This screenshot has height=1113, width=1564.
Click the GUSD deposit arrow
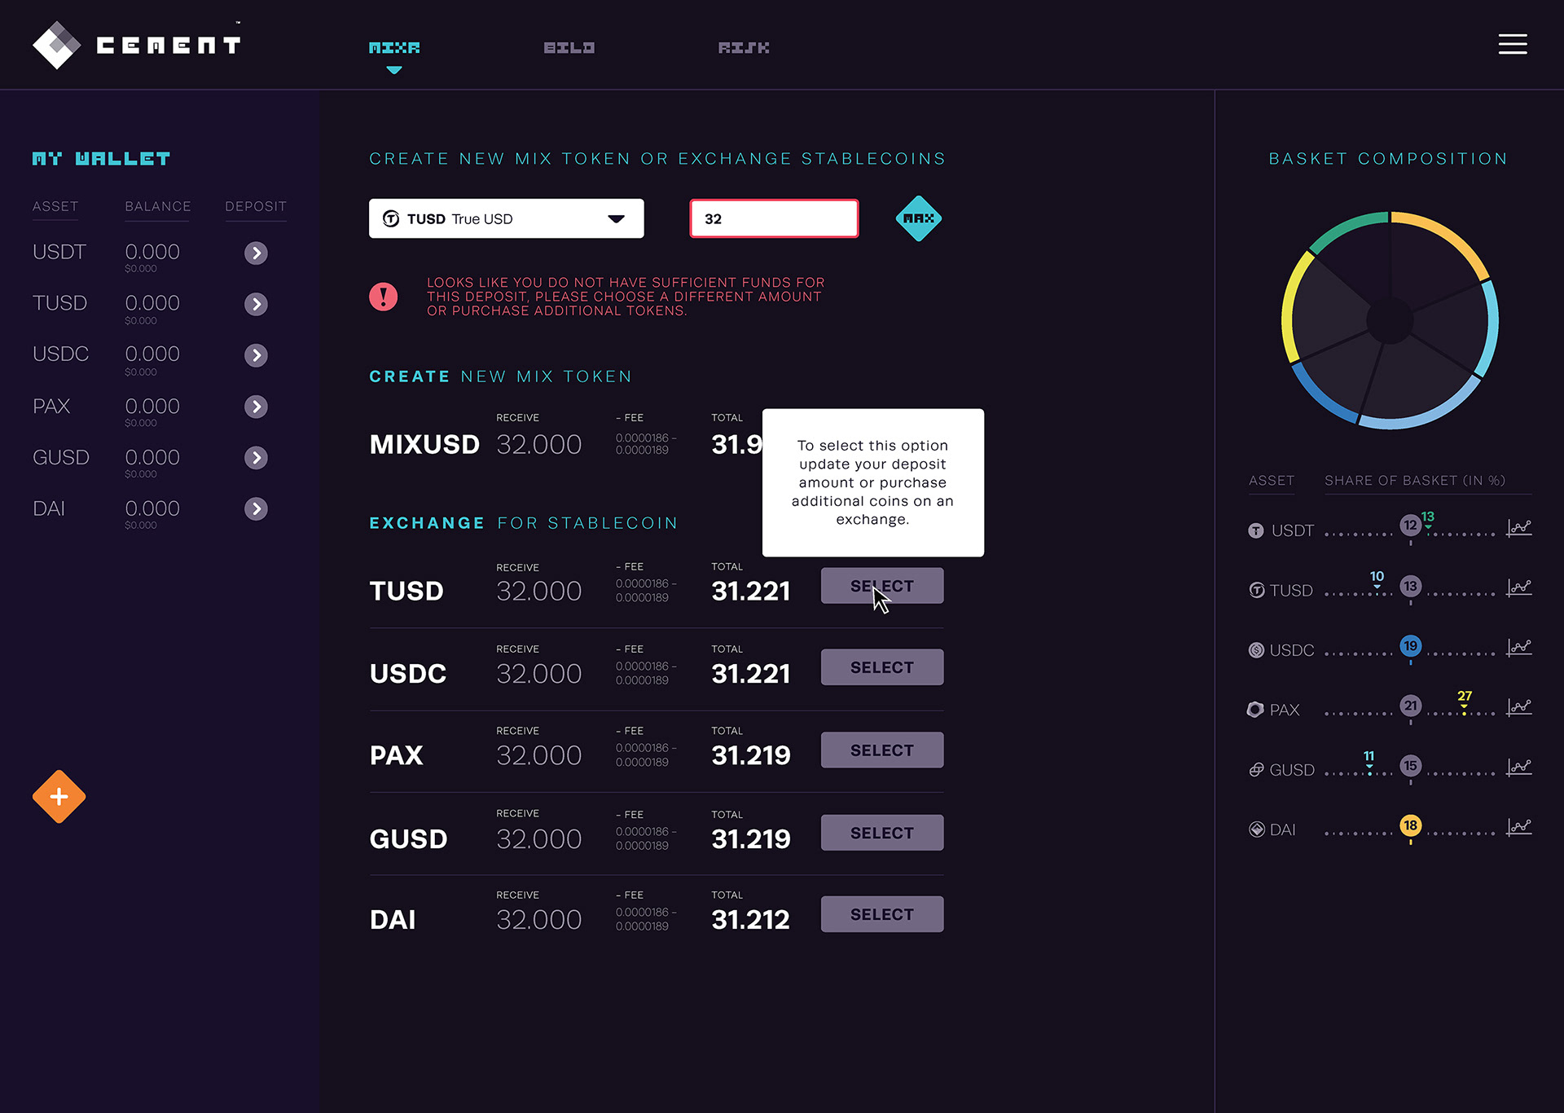(x=256, y=458)
